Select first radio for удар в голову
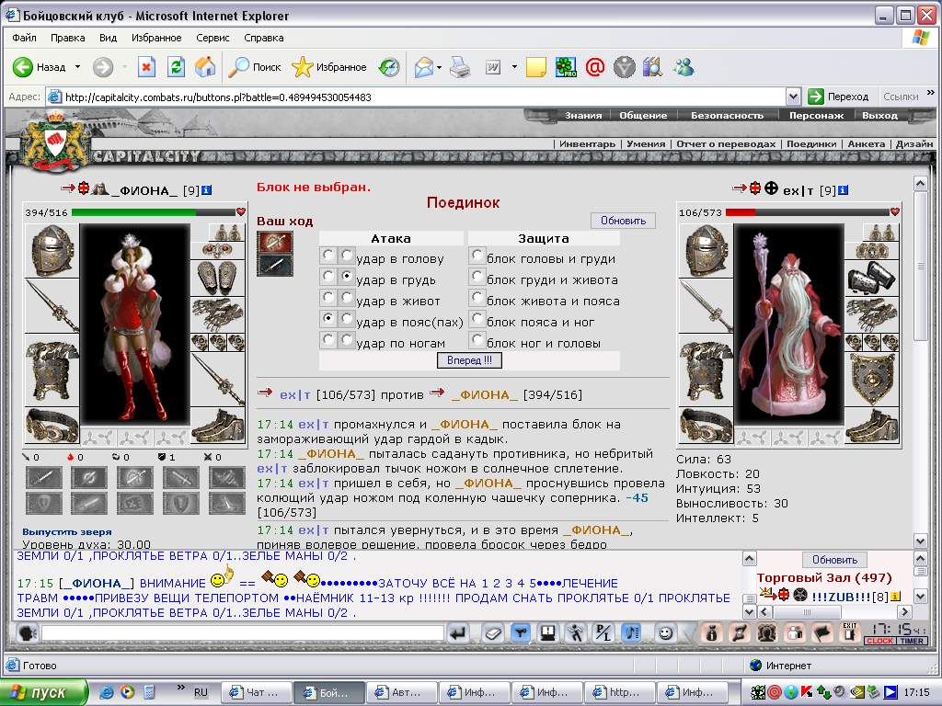Screen dimensions: 942x706 [x=328, y=256]
